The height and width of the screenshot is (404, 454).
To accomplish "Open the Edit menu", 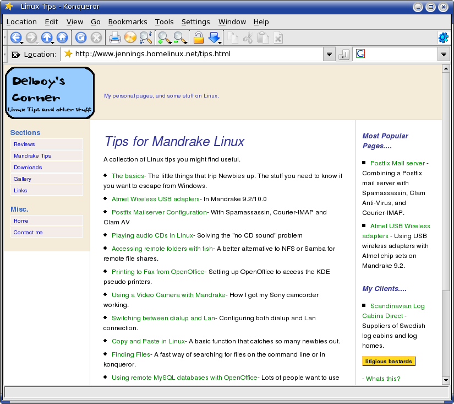I will [x=51, y=21].
